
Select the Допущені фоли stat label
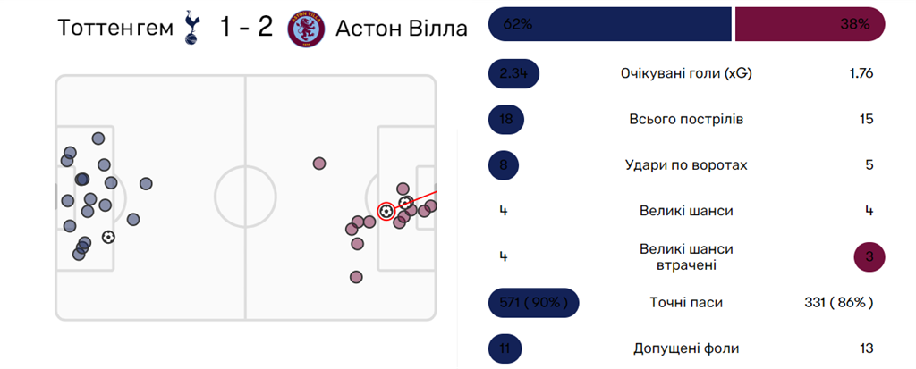tap(686, 348)
